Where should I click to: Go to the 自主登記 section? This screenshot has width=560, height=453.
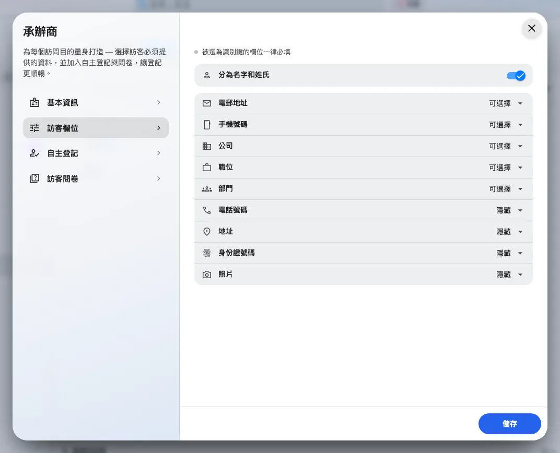coord(96,153)
